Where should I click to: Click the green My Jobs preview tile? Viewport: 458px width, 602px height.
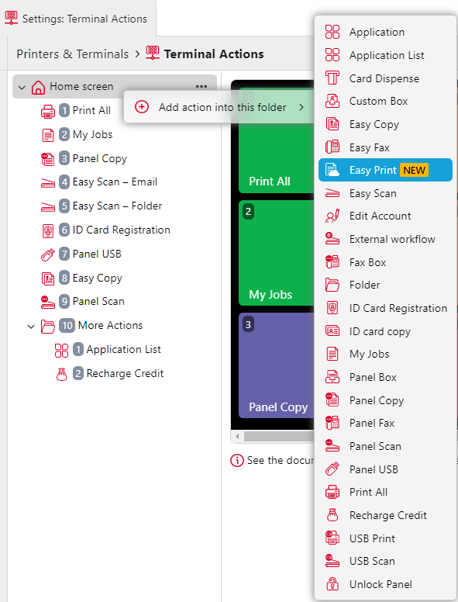coord(276,253)
